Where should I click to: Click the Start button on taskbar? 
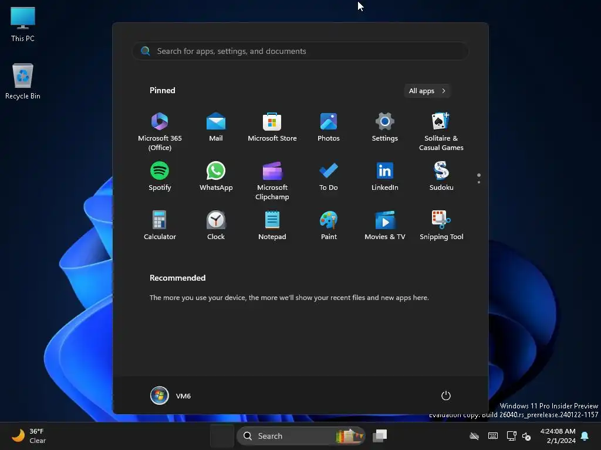[222, 436]
